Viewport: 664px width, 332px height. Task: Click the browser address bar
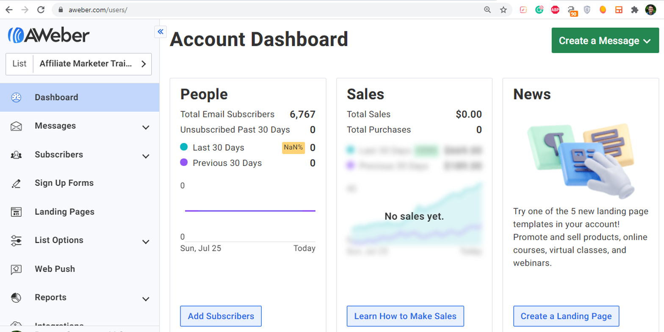pos(271,10)
